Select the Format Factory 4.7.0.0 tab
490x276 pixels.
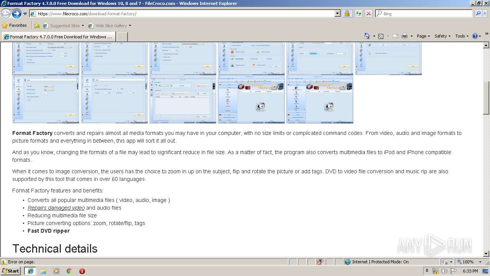coord(58,37)
